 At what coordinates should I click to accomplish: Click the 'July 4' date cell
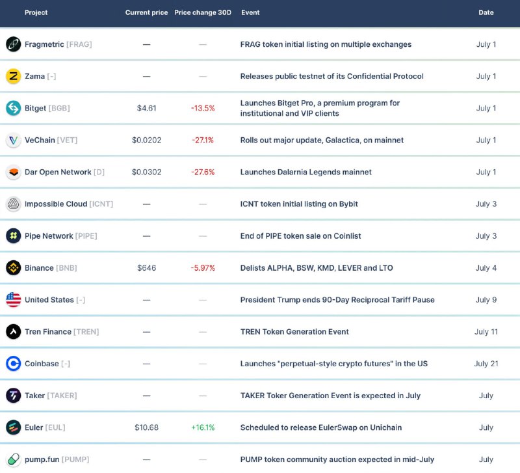tap(486, 267)
